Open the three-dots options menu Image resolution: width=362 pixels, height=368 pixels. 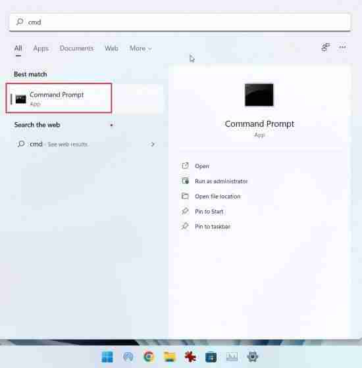click(x=342, y=47)
